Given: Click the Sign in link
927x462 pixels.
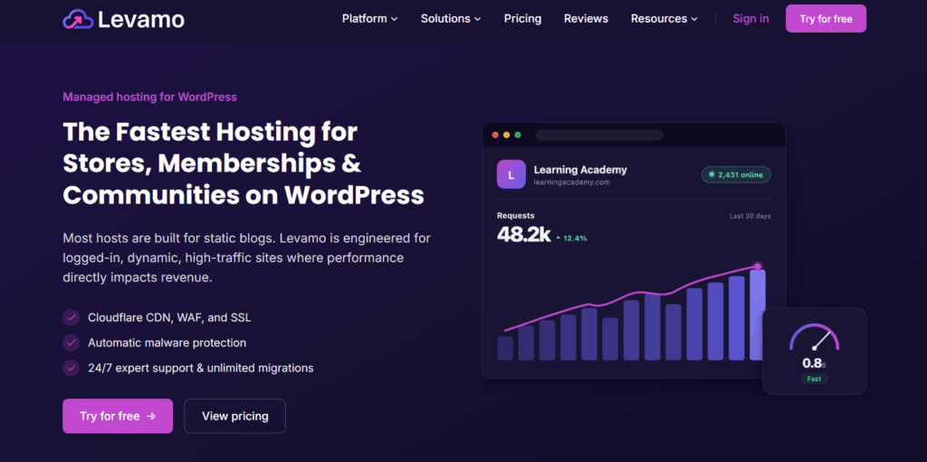Looking at the screenshot, I should [x=750, y=19].
